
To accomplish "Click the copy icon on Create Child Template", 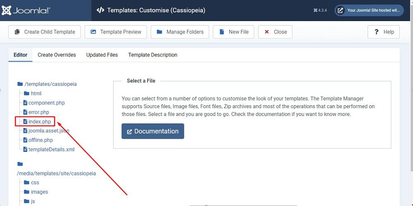I will [17, 32].
